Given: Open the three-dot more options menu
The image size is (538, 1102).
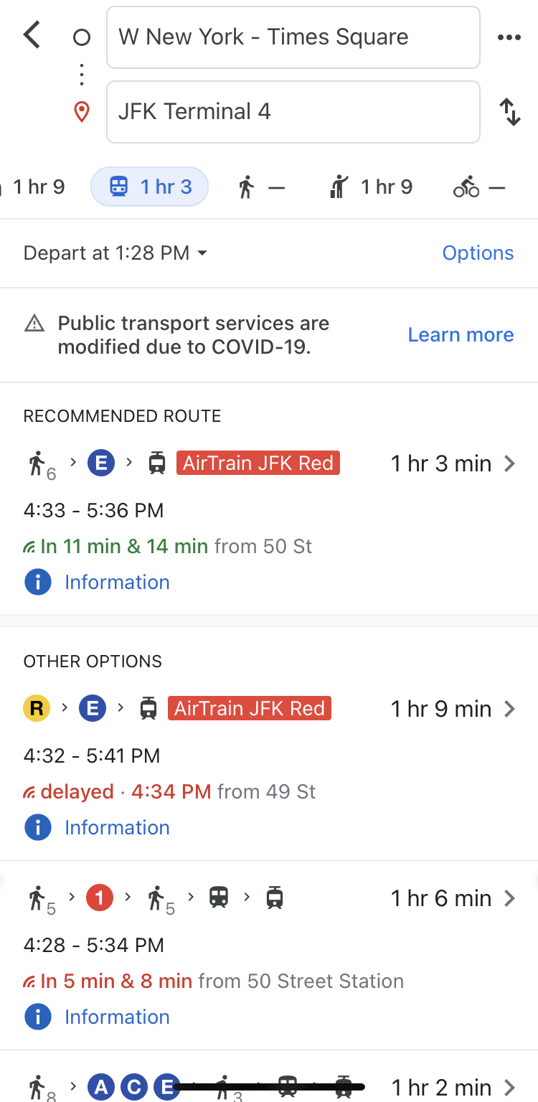Looking at the screenshot, I should pos(509,37).
